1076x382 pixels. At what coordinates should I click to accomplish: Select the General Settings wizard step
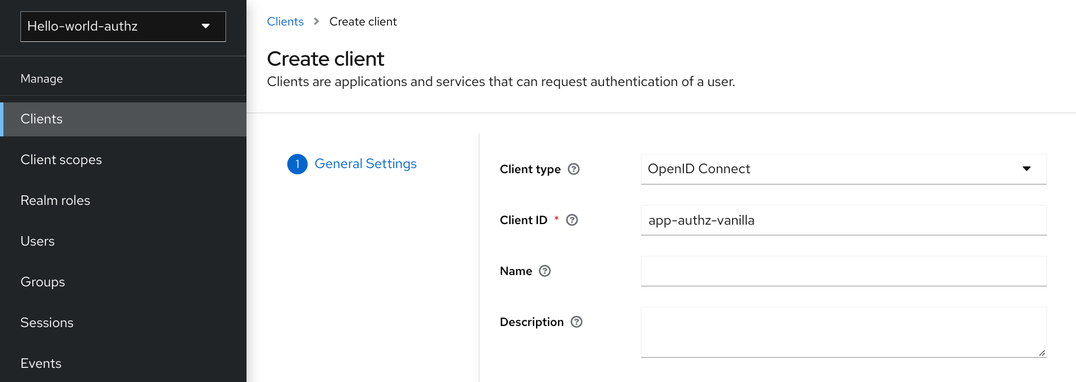coord(365,164)
